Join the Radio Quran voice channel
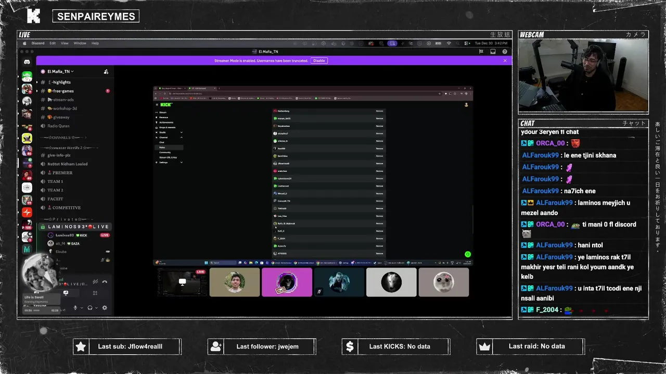 tap(75, 126)
